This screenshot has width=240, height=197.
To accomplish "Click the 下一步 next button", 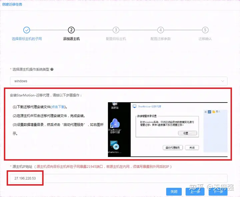I will (218, 192).
